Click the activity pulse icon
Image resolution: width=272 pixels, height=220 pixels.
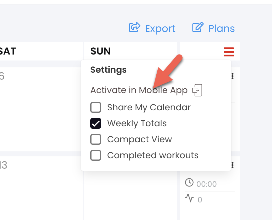pyautogui.click(x=189, y=198)
